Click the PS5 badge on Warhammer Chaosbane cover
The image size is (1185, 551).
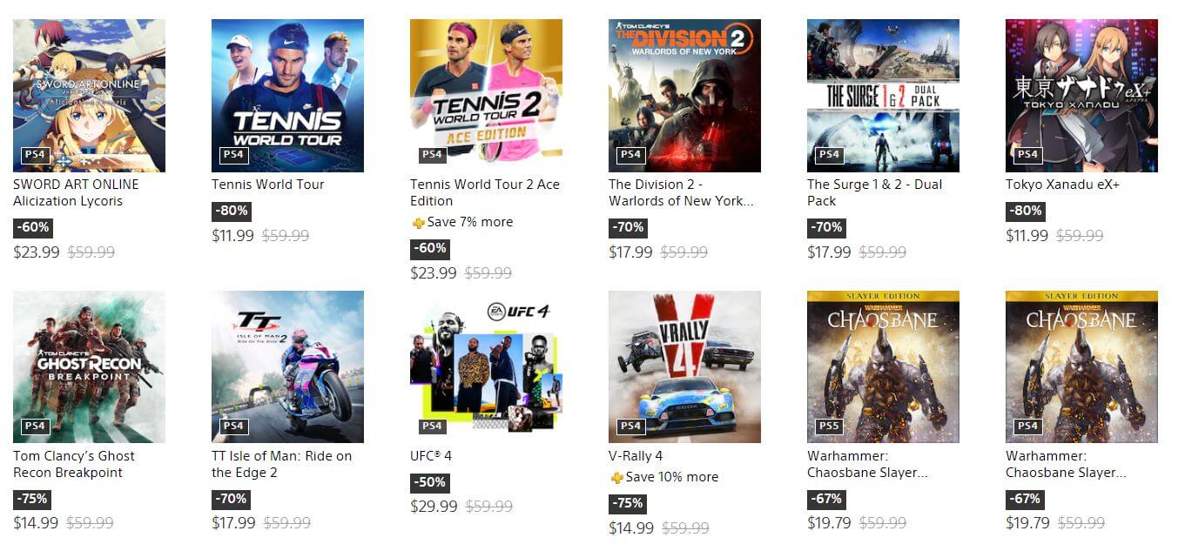[x=829, y=427]
